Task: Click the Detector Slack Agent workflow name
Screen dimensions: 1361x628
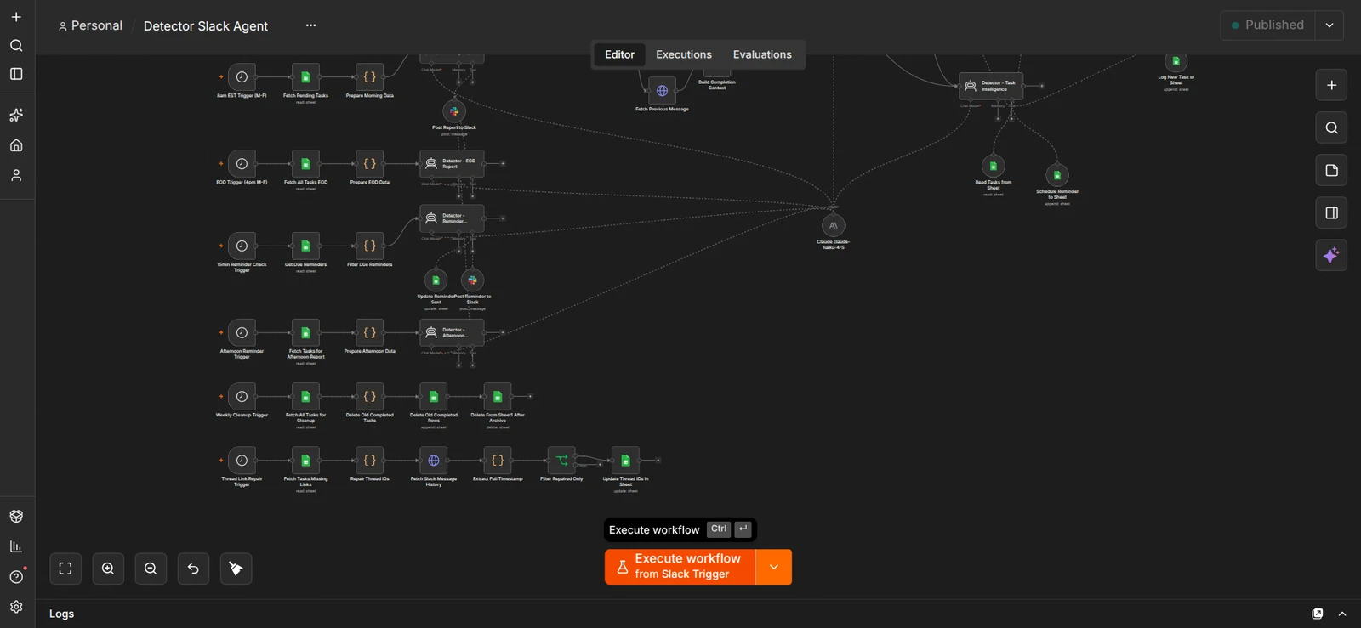Action: (206, 26)
